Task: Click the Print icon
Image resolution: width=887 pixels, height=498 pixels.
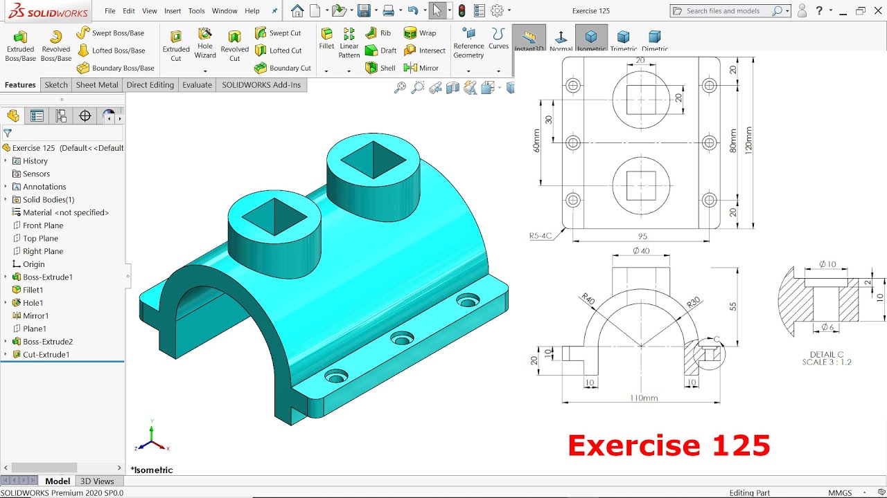Action: pos(389,10)
